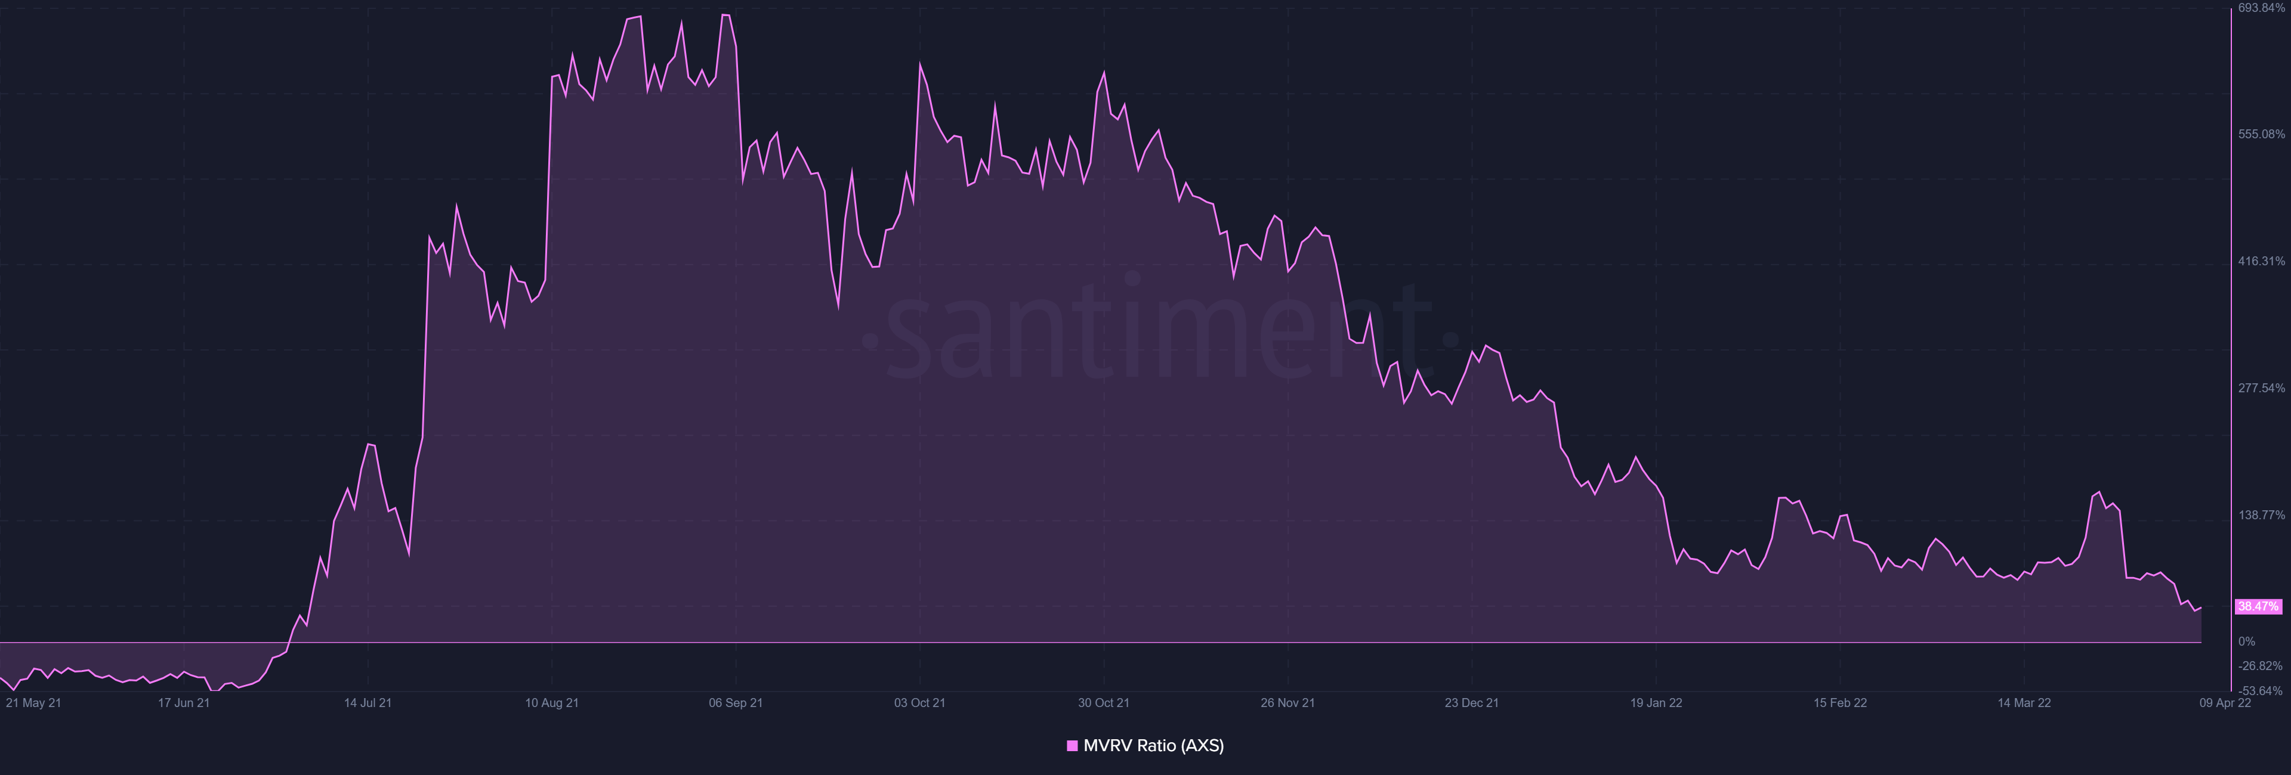Click the 19 Jan 22 date label
Image resolution: width=2291 pixels, height=775 pixels.
[1656, 703]
